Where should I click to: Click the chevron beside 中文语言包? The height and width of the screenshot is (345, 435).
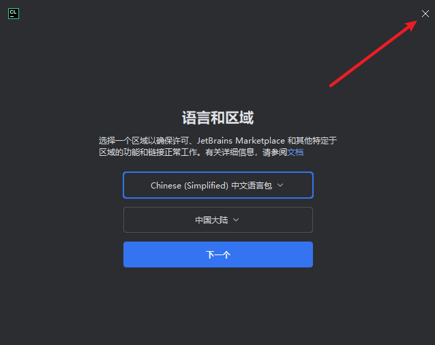tap(280, 185)
